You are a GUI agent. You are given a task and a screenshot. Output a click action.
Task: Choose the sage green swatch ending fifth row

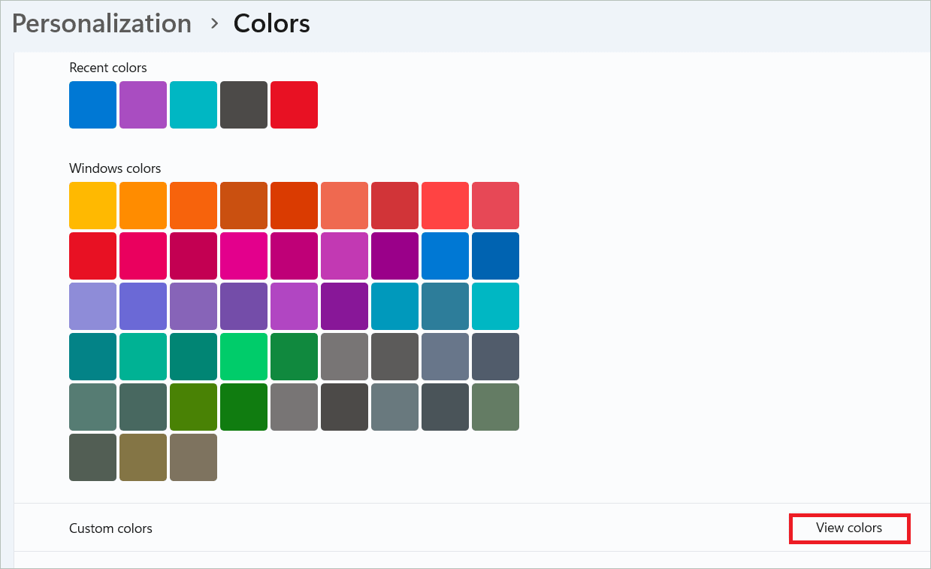click(x=495, y=407)
